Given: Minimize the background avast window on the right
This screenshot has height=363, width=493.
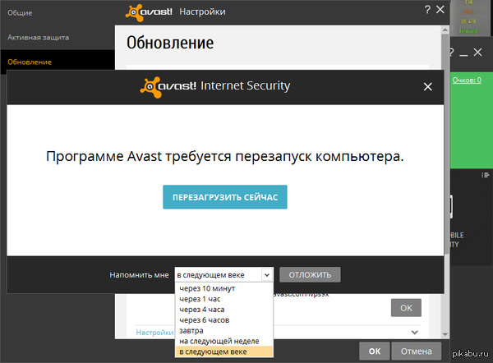Looking at the screenshot, I should tap(463, 53).
